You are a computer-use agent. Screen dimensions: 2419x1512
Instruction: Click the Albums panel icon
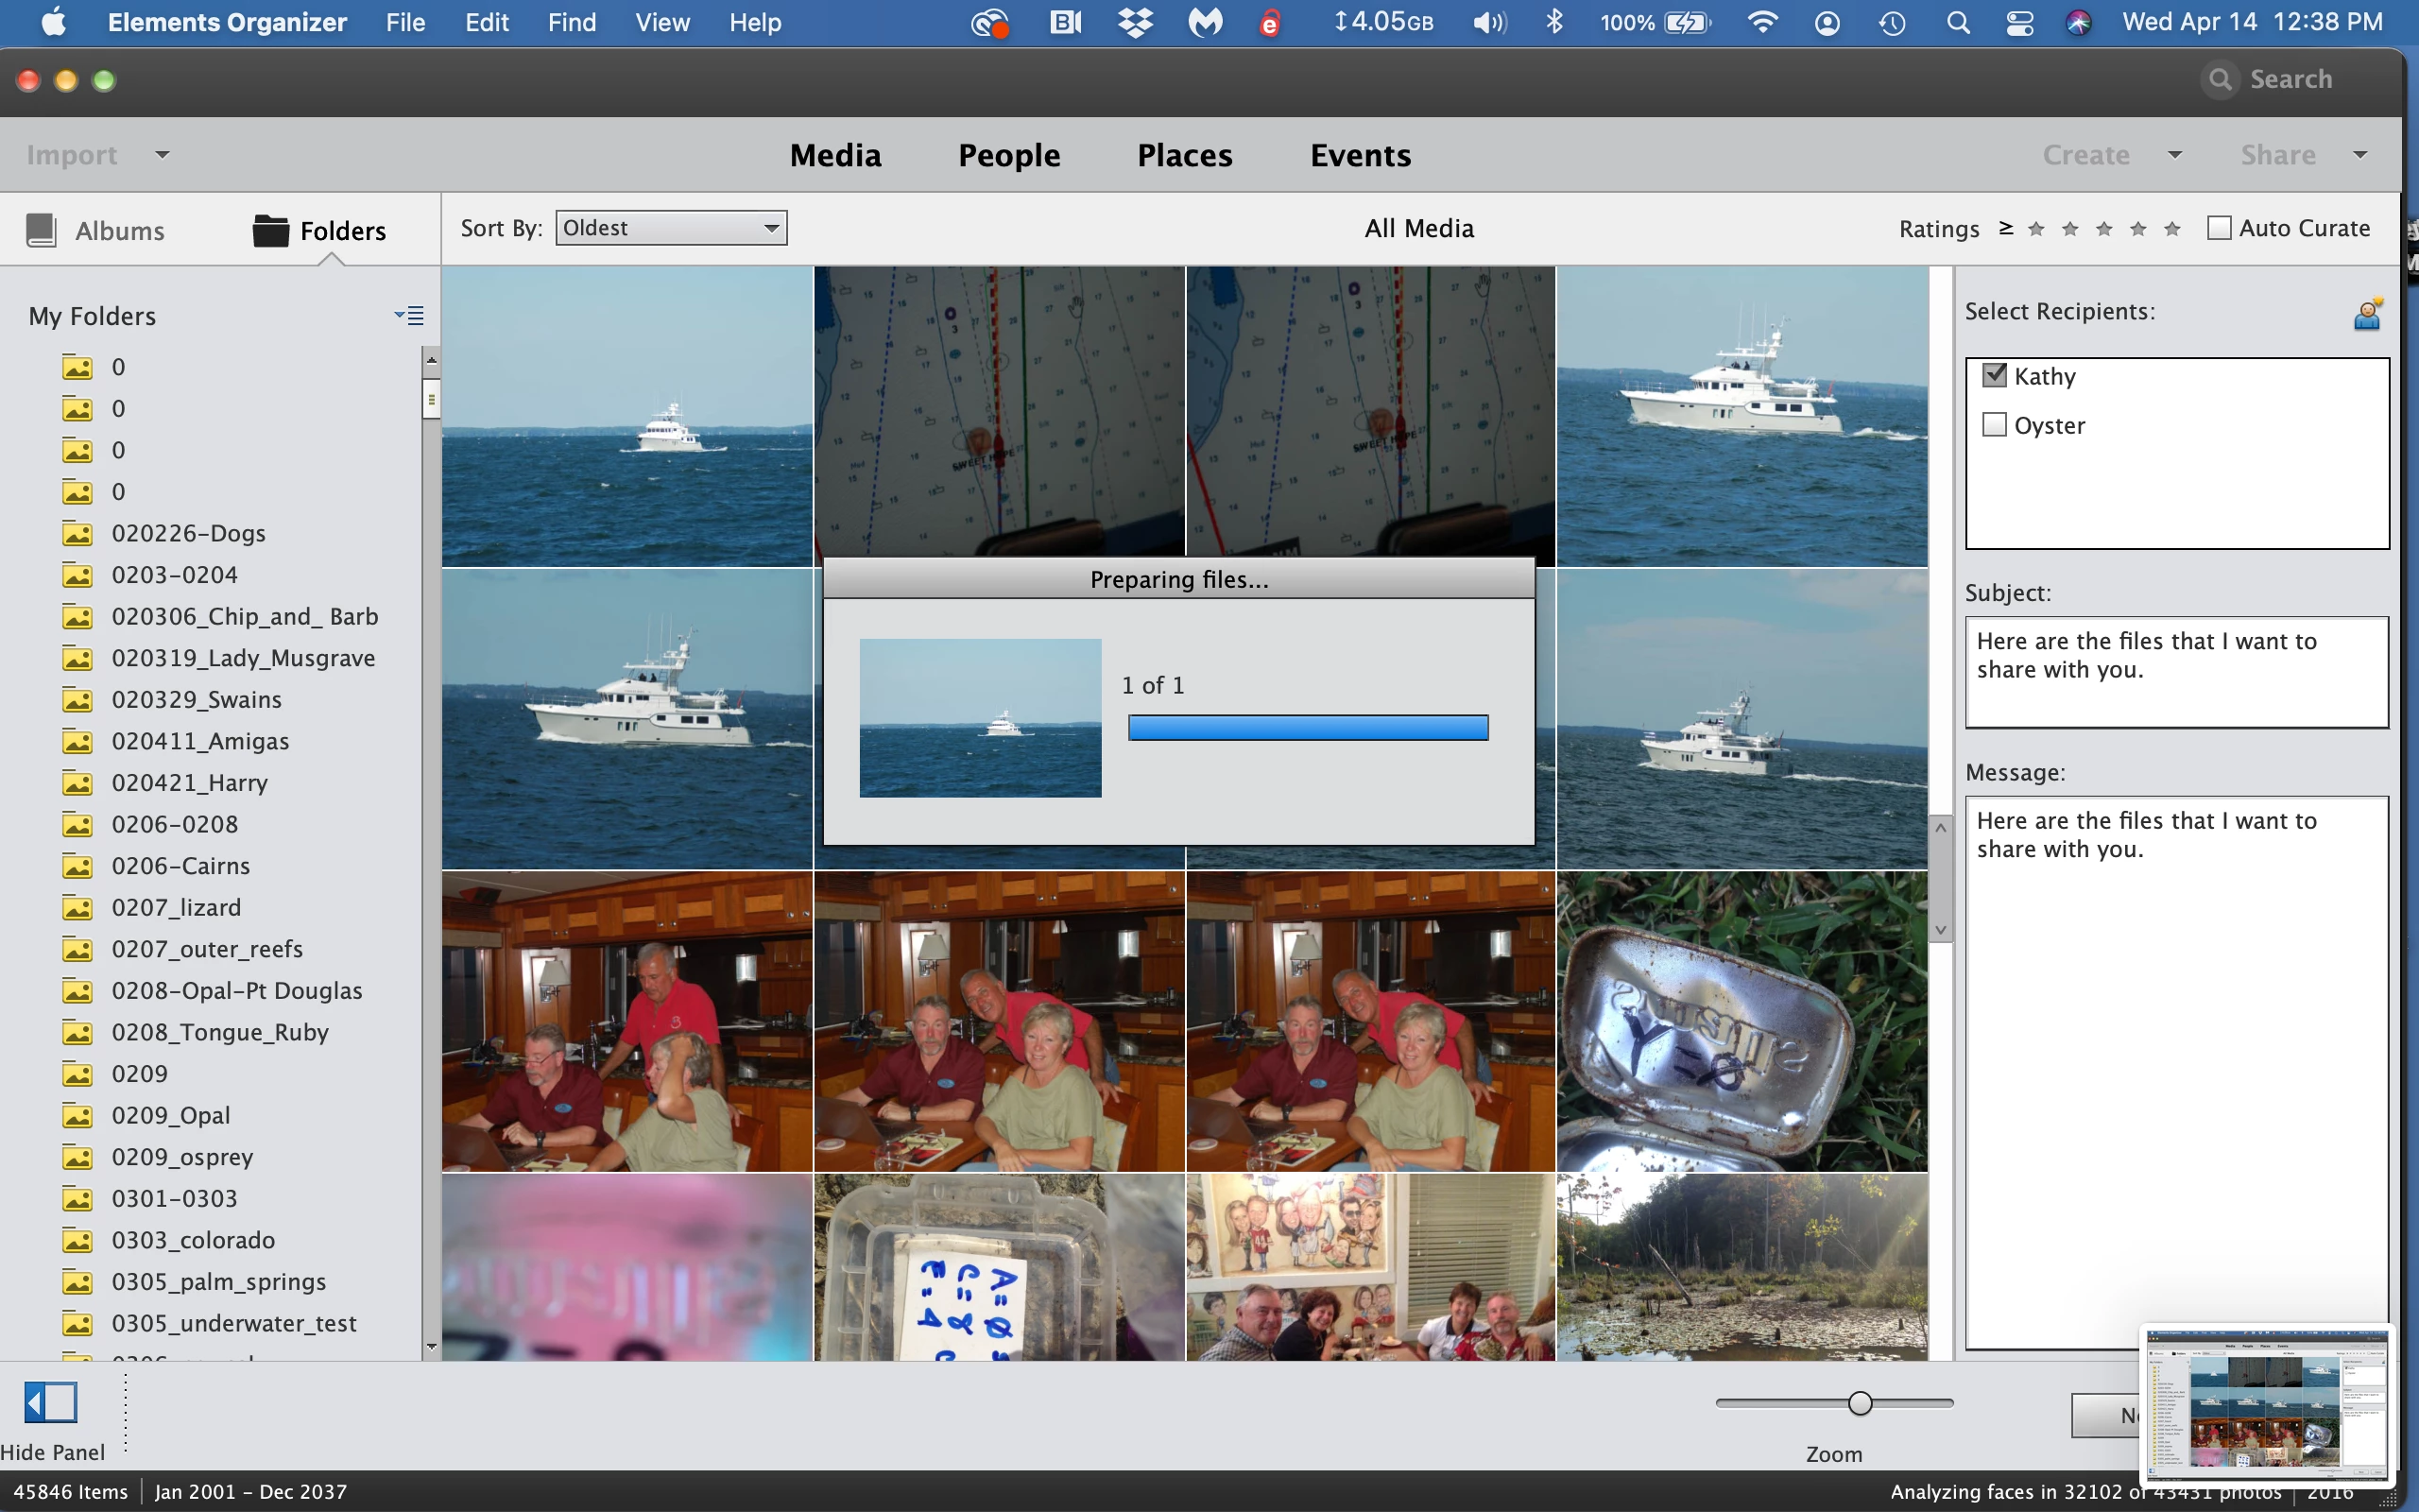coord(41,230)
